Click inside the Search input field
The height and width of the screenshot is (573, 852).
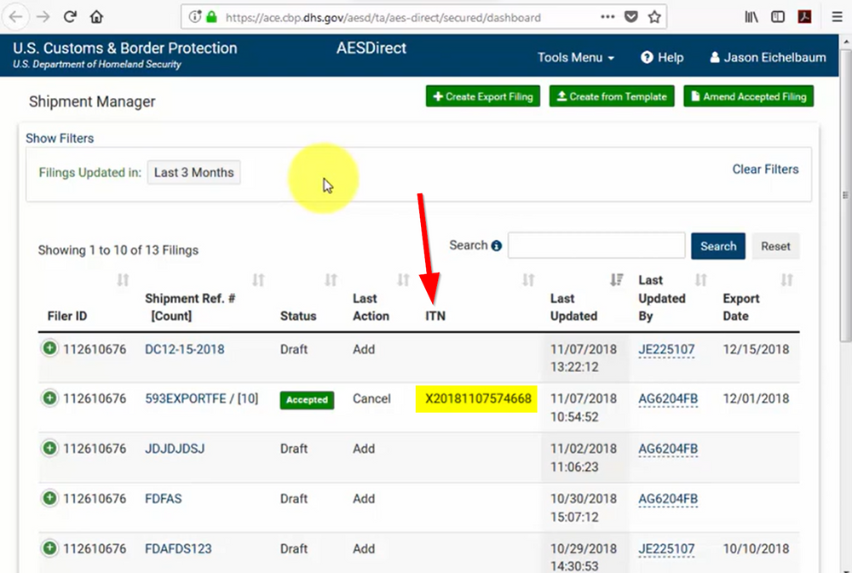pyautogui.click(x=596, y=245)
